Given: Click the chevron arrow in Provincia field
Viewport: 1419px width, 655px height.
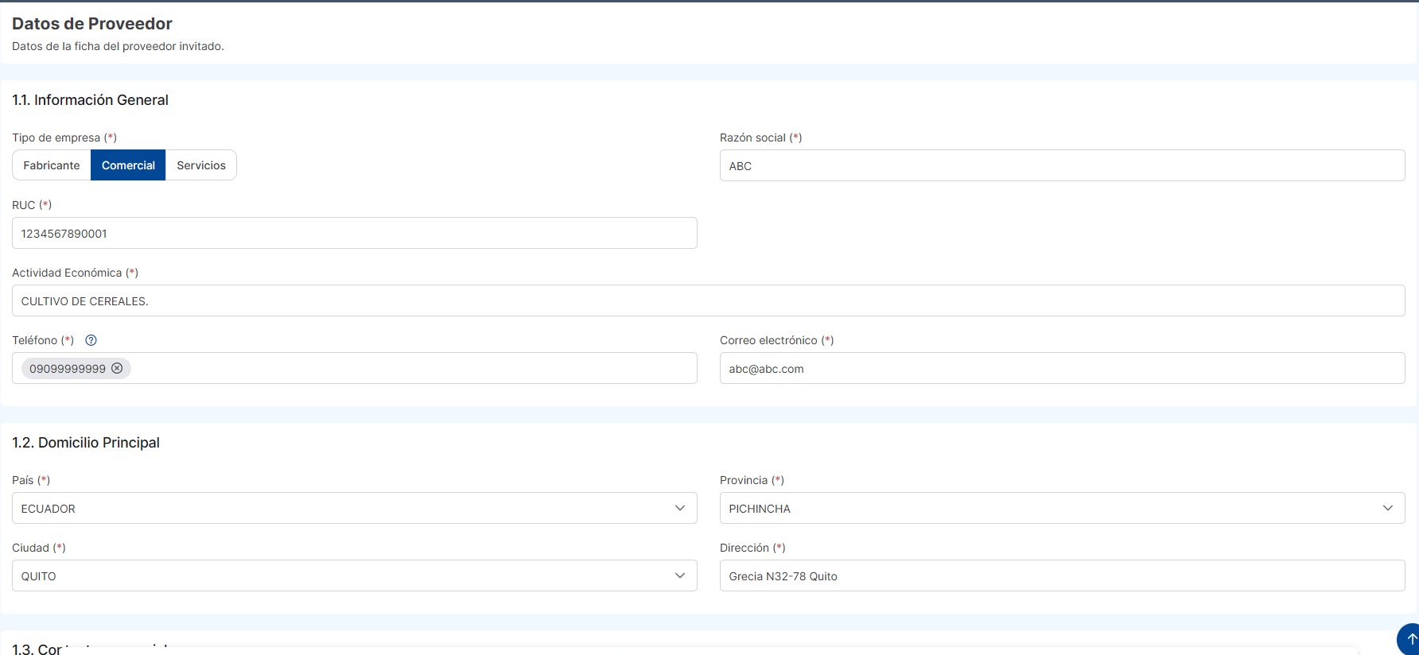Looking at the screenshot, I should 1387,508.
